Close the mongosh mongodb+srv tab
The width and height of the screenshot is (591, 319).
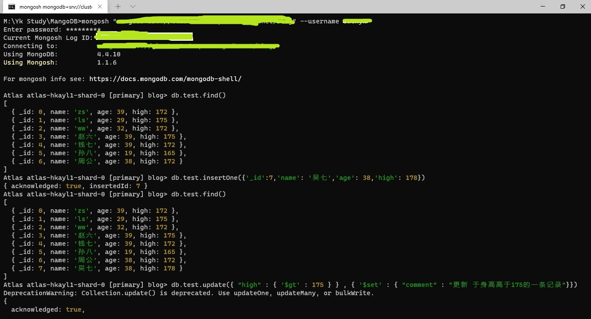(100, 7)
